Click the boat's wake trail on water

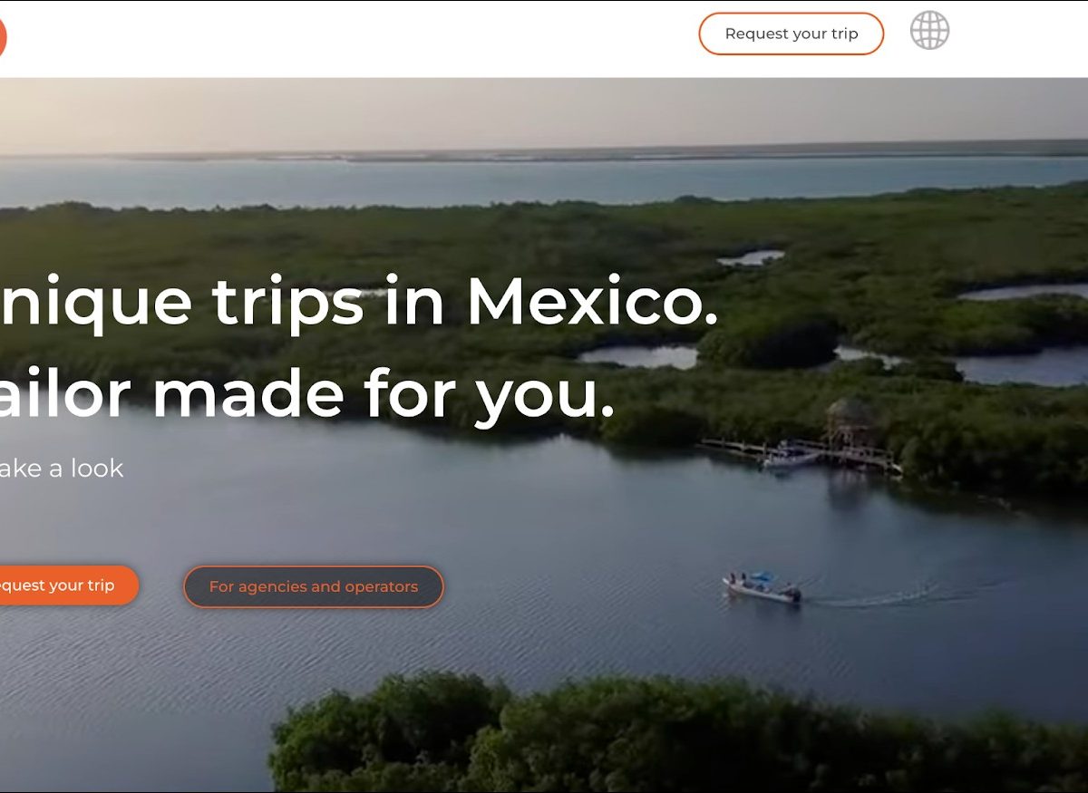[x=889, y=596]
